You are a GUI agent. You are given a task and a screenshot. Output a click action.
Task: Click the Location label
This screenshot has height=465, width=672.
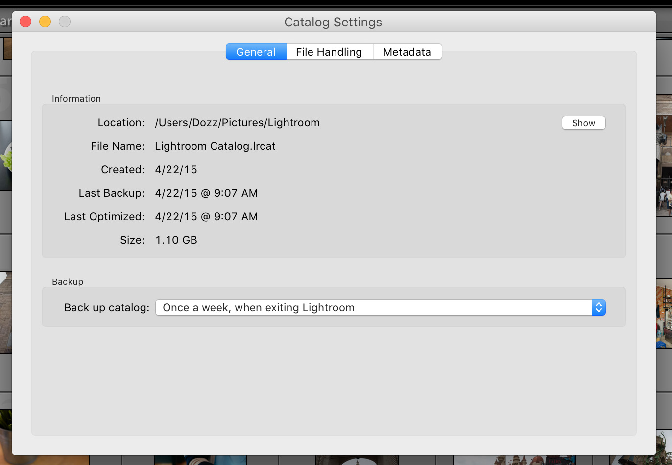pos(121,123)
